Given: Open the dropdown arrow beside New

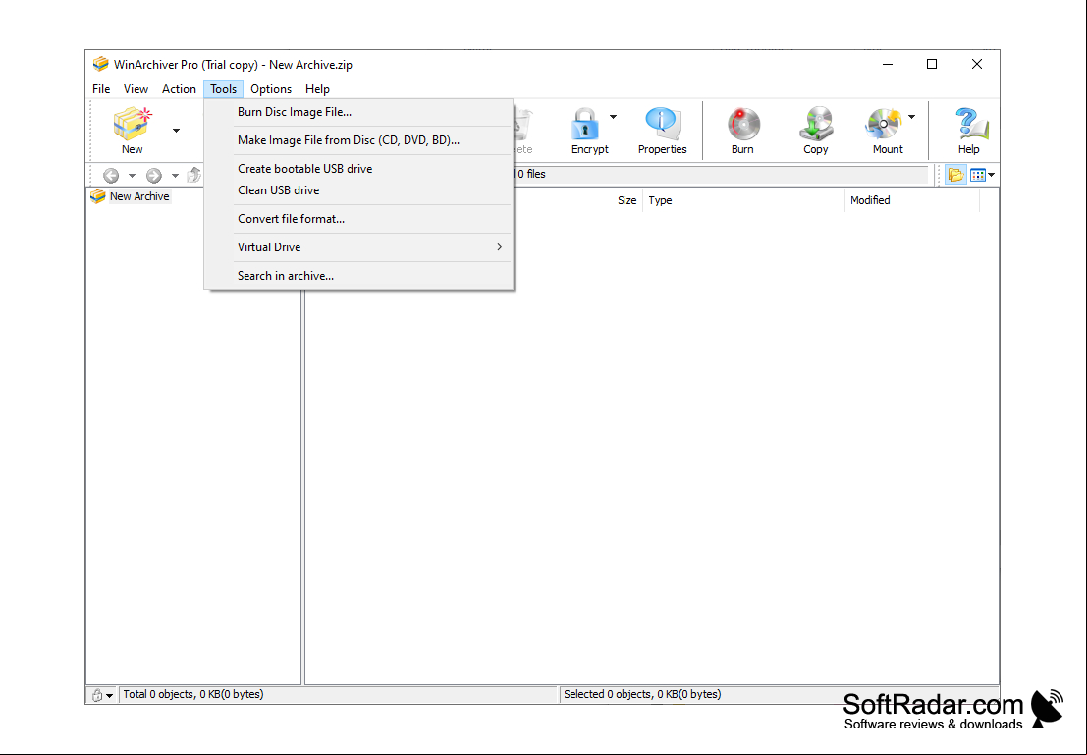Looking at the screenshot, I should pyautogui.click(x=176, y=131).
